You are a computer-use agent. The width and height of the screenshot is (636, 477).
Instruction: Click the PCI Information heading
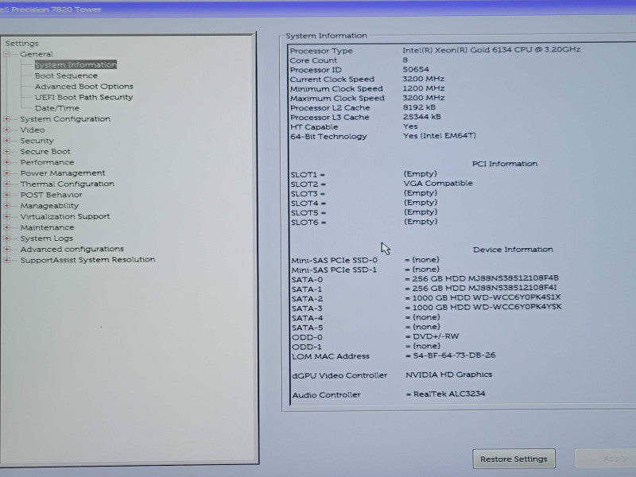[505, 164]
